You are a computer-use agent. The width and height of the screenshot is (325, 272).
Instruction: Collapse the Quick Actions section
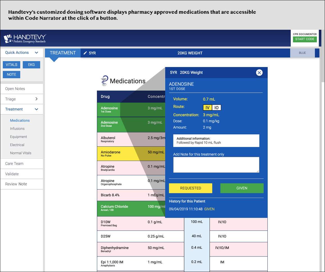37,52
